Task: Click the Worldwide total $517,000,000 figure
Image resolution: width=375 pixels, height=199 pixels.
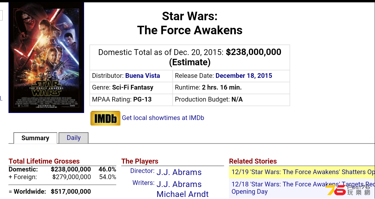Action: pos(71,192)
